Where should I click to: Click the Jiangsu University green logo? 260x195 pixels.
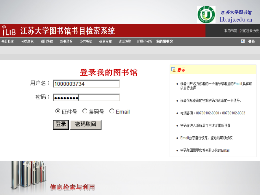tap(206, 15)
